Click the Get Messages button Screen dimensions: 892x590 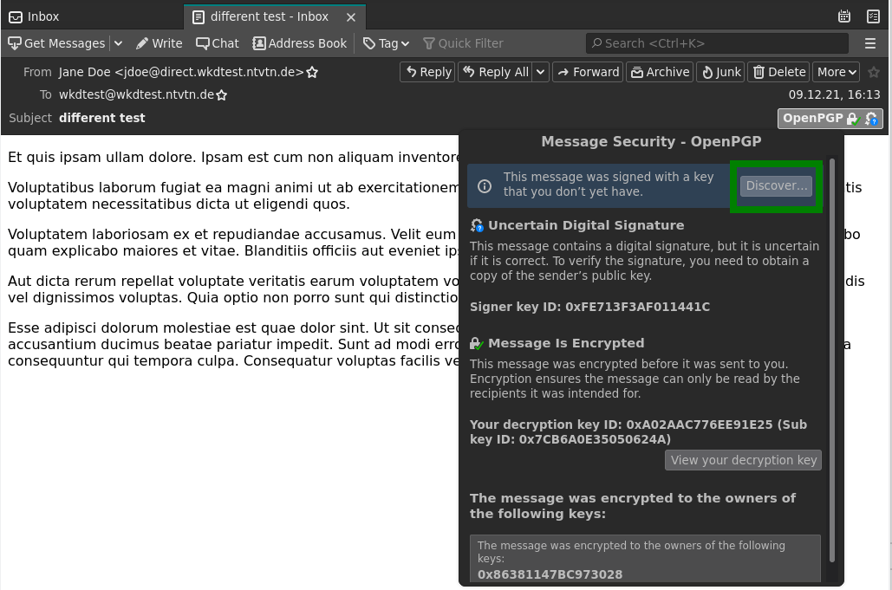click(x=56, y=43)
